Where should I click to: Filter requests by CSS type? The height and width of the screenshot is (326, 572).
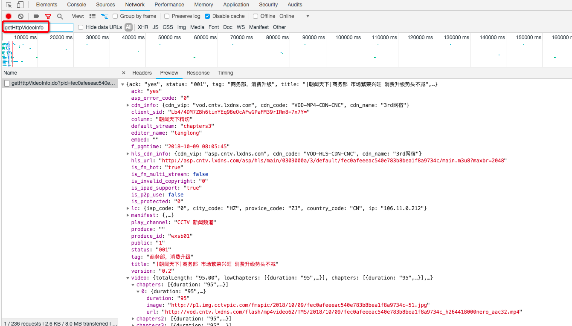click(x=168, y=27)
